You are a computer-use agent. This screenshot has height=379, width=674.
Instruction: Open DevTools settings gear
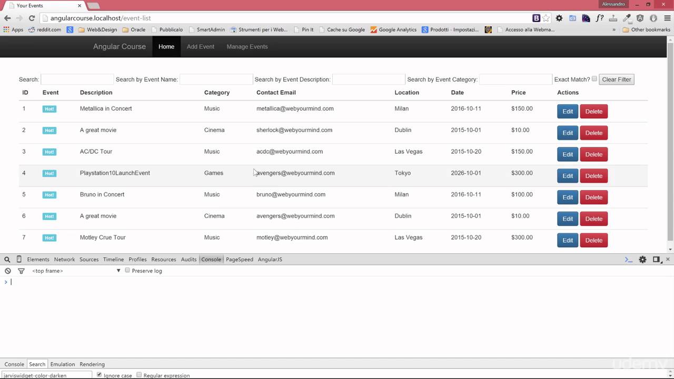[x=642, y=260]
